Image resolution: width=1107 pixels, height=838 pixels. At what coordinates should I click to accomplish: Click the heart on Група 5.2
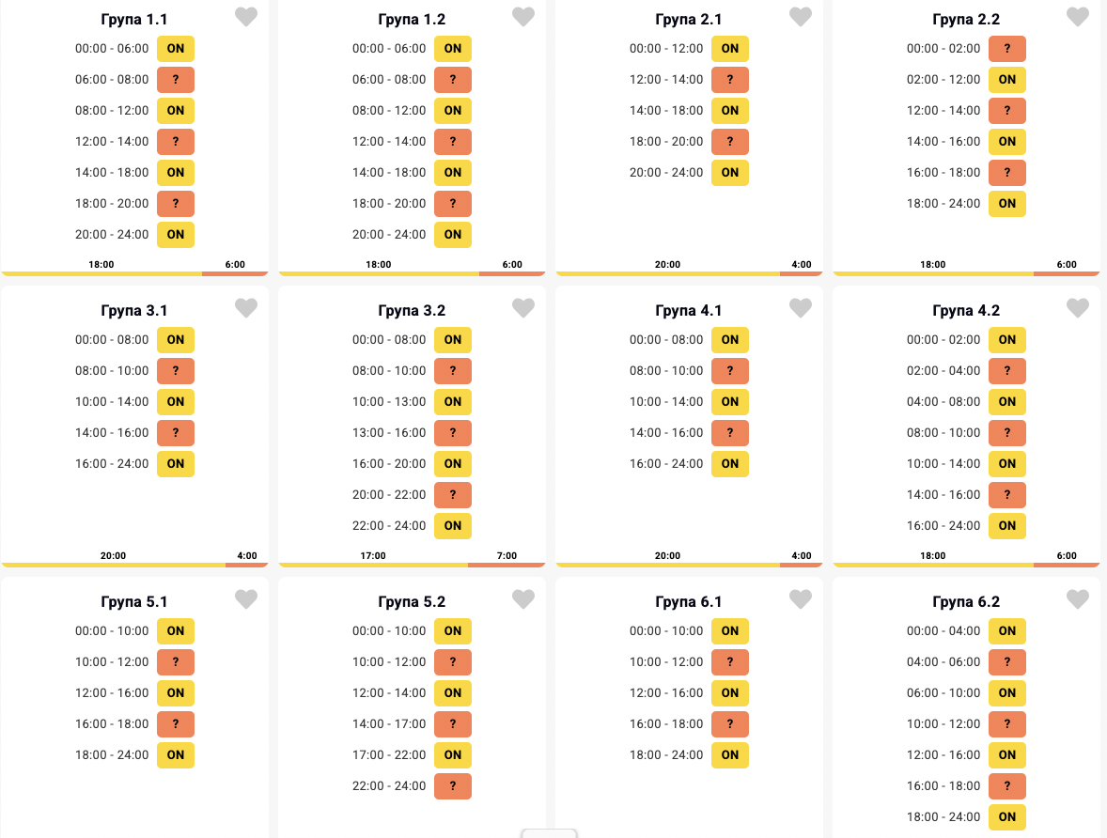click(x=522, y=599)
